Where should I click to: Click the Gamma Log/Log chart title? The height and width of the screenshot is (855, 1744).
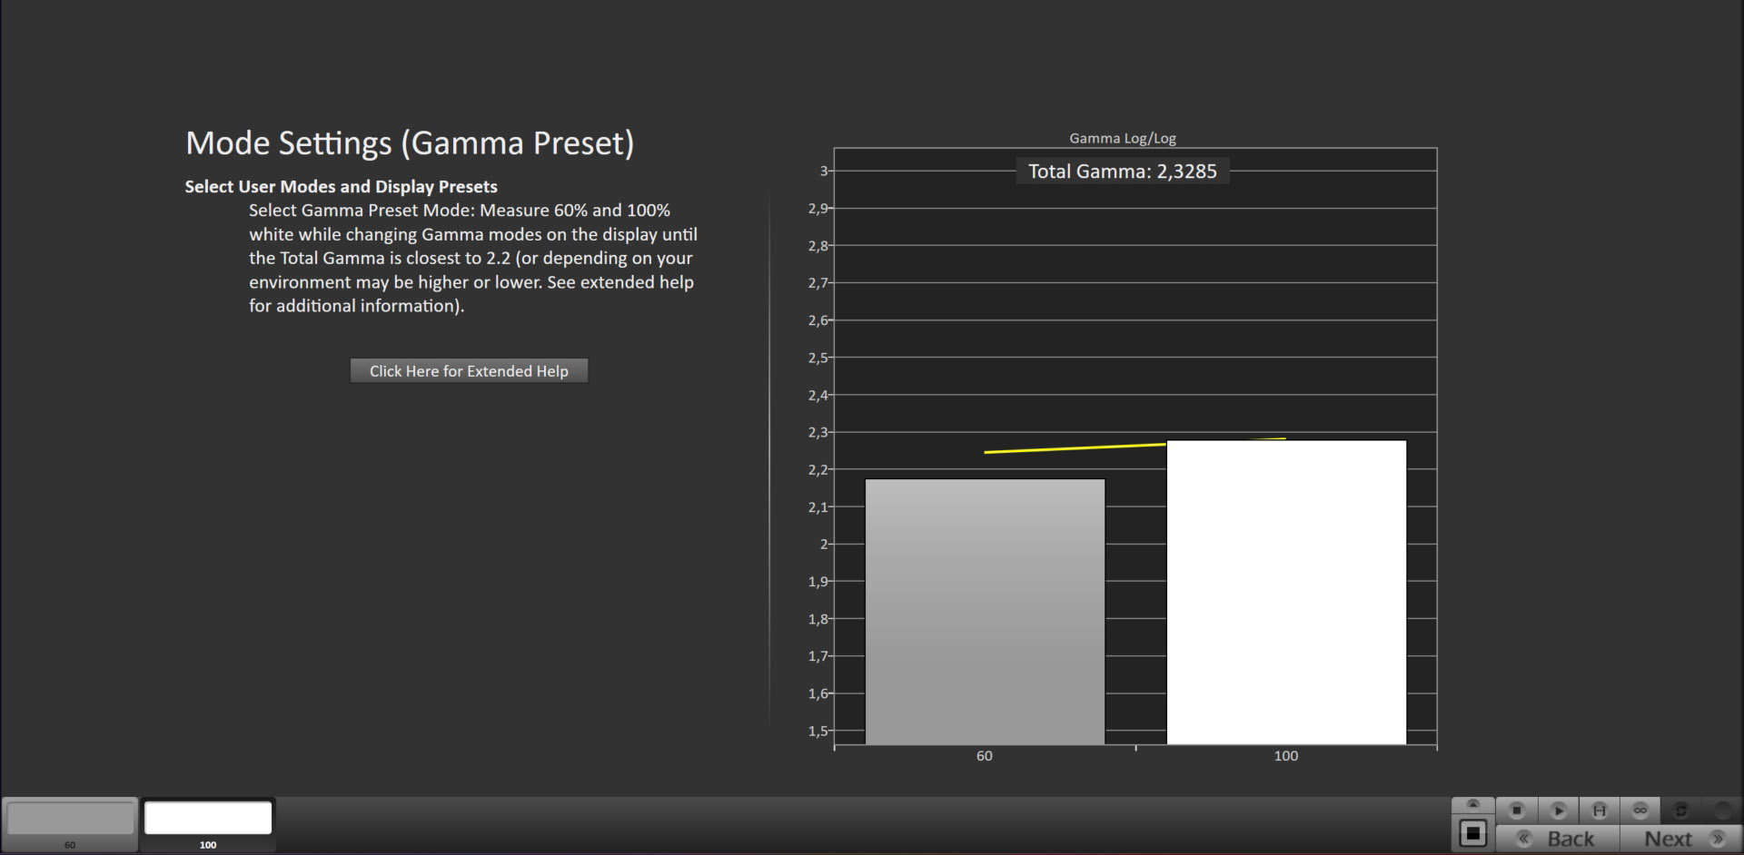1122,139
